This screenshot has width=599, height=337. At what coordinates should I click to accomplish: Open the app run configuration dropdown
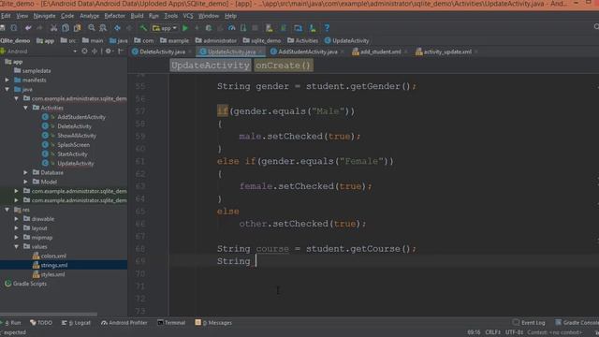pos(165,28)
